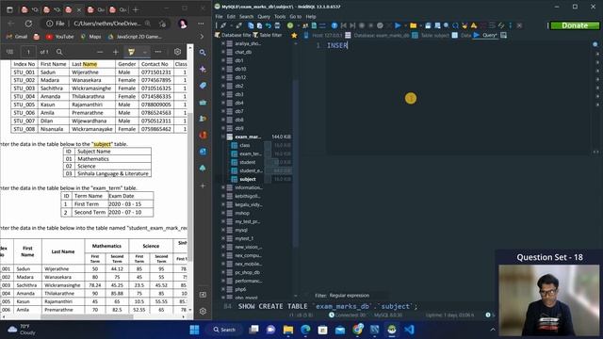The height and width of the screenshot is (339, 603).
Task: Click the browser refresh button
Action: pyautogui.click(x=28, y=24)
